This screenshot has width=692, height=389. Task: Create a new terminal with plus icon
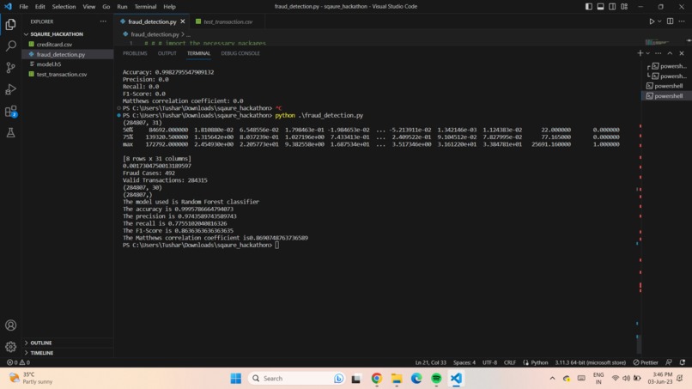(x=640, y=53)
